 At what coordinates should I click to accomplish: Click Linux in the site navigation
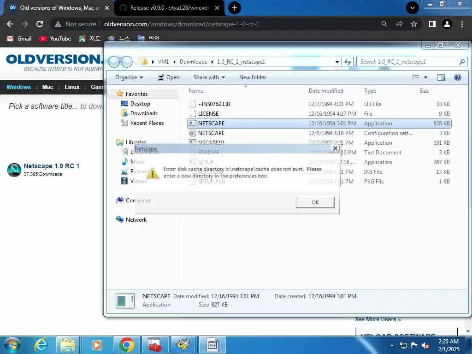click(72, 87)
